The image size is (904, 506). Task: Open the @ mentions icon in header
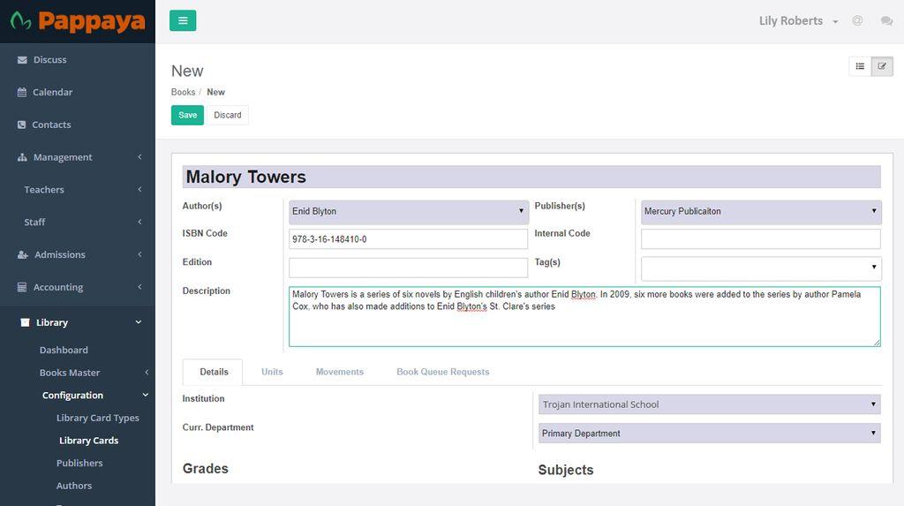(857, 21)
